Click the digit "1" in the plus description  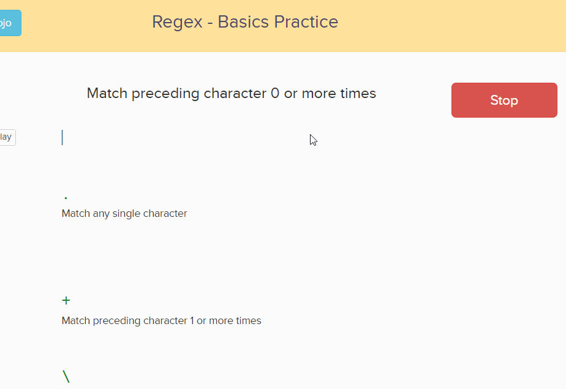192,320
